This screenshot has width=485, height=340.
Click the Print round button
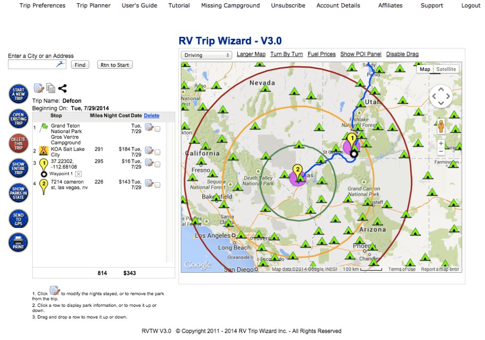click(x=18, y=242)
